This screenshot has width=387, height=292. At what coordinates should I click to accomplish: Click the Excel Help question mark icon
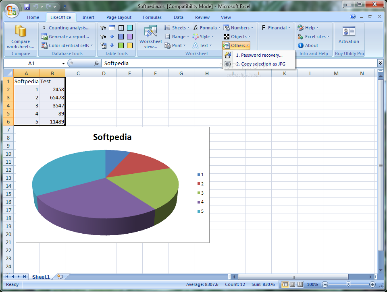tap(353, 17)
